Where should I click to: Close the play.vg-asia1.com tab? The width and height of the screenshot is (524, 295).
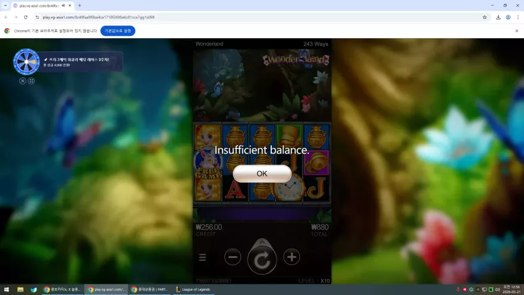pyautogui.click(x=70, y=6)
